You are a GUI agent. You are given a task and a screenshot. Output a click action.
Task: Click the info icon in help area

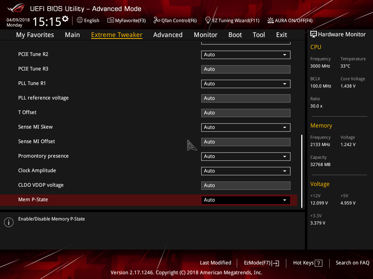pos(9,222)
